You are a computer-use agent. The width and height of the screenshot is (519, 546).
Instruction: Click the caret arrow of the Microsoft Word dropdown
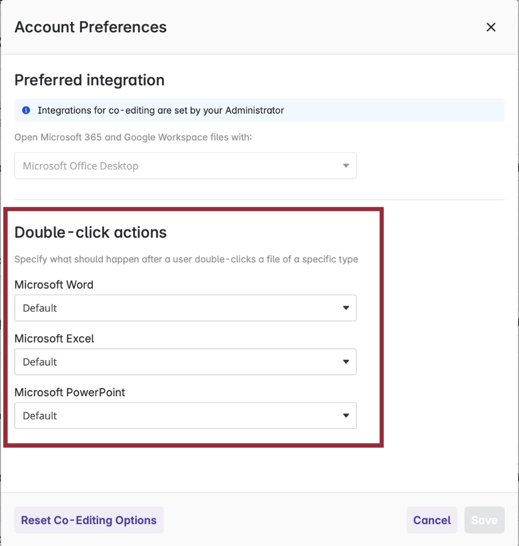coord(346,308)
